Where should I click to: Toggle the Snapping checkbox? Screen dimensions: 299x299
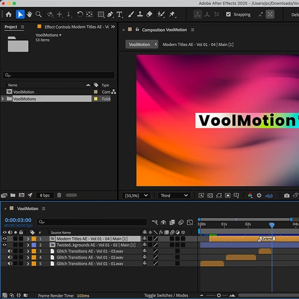[x=228, y=14]
